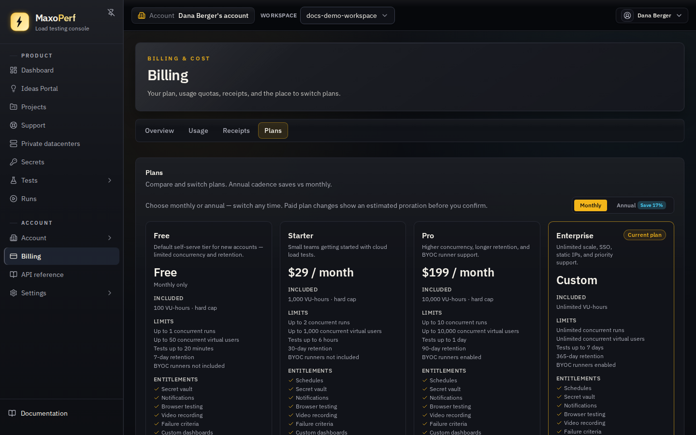This screenshot has height=435, width=696.
Task: Switch to the Receipts tab
Action: [x=236, y=130]
